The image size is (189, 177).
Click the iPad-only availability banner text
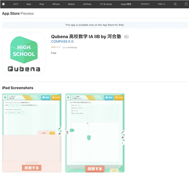point(95,25)
